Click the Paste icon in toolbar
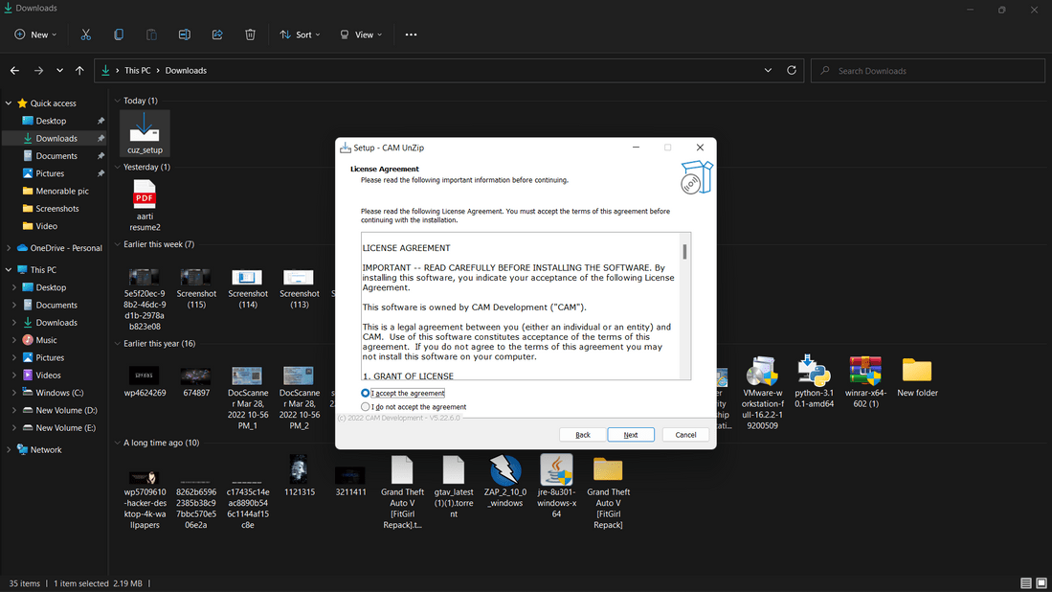This screenshot has height=592, width=1052. tap(151, 34)
